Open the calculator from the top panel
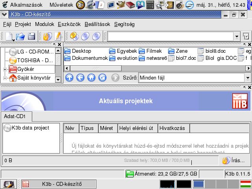The width and height of the screenshot is (252, 189). tap(150, 5)
